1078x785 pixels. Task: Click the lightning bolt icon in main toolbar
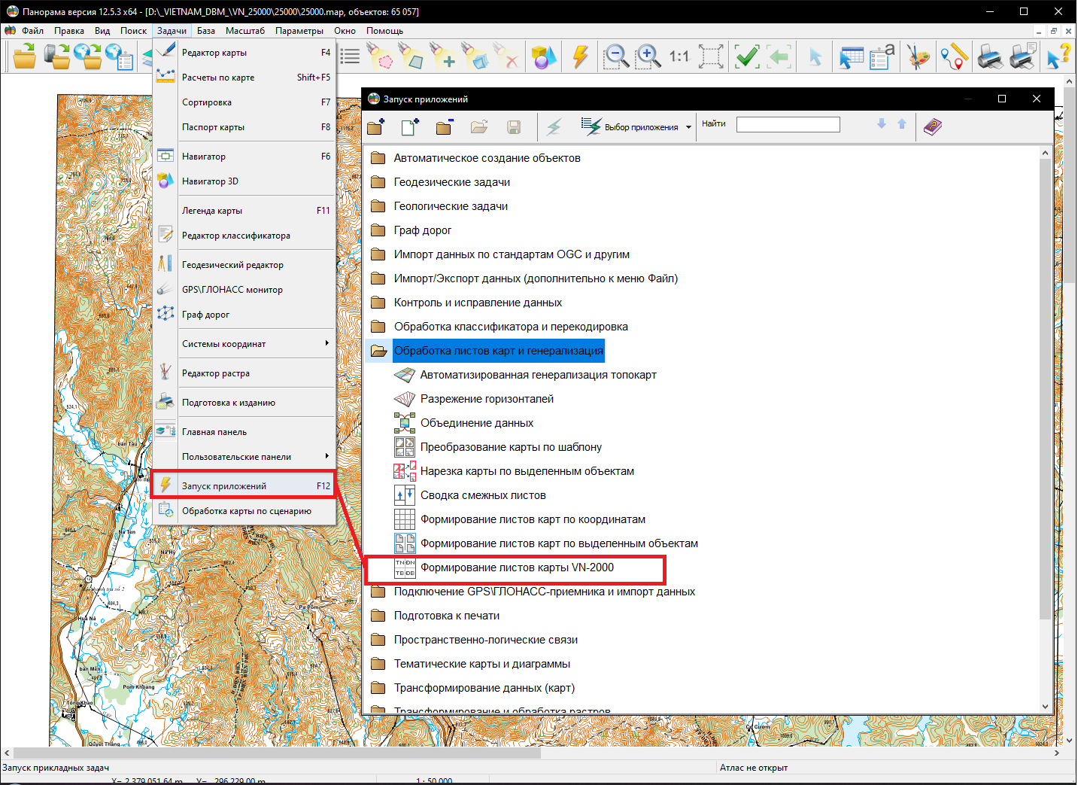pyautogui.click(x=580, y=56)
